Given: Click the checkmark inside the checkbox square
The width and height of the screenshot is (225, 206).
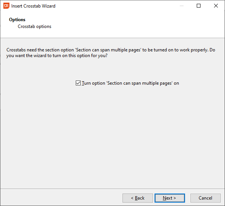Looking at the screenshot, I should coord(78,83).
